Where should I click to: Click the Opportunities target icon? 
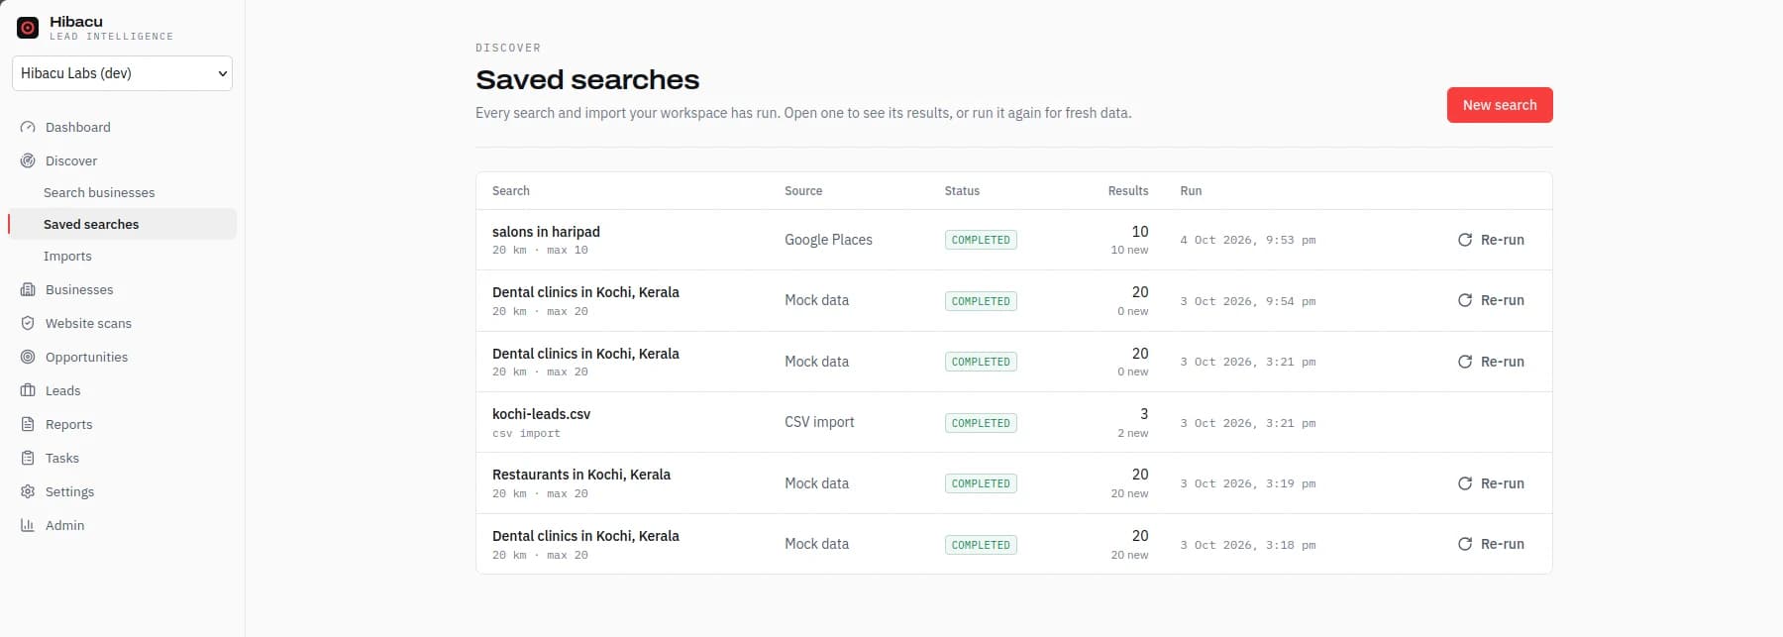(28, 357)
